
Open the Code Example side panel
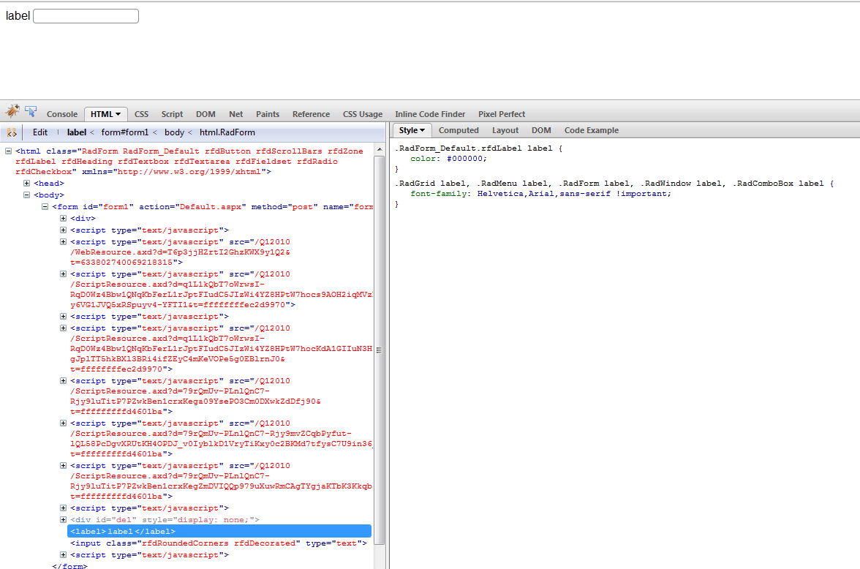click(x=591, y=130)
